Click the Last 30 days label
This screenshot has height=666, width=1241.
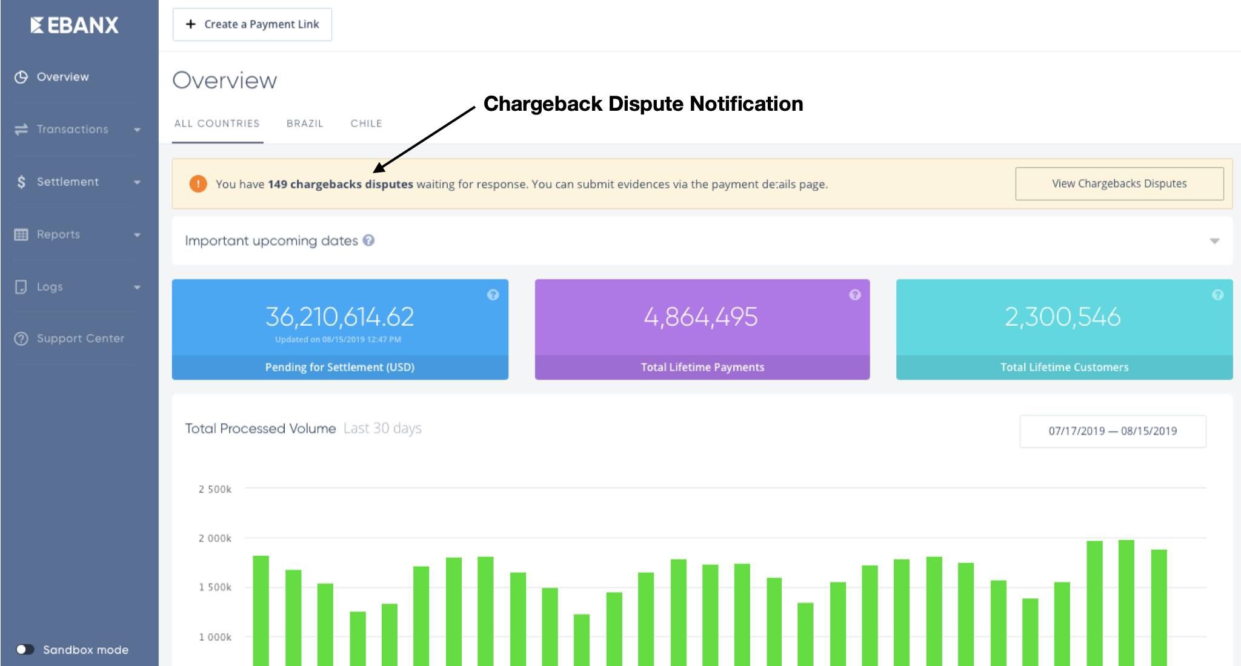tap(382, 428)
